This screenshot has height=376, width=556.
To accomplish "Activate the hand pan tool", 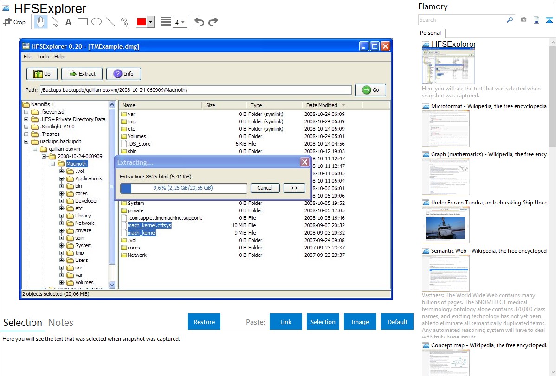I will (x=40, y=22).
